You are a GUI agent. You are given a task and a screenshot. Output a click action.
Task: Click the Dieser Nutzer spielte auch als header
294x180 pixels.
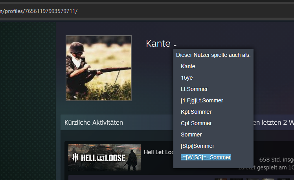click(213, 55)
